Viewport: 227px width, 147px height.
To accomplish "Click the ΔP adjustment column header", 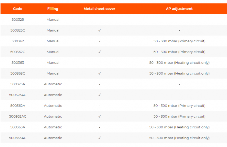I will pos(179,9).
